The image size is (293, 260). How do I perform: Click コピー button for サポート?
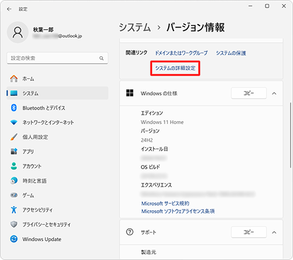[248, 232]
